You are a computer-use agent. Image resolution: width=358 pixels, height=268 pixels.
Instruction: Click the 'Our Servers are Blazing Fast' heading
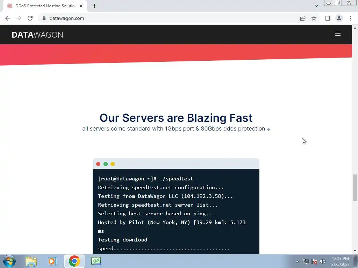point(176,118)
